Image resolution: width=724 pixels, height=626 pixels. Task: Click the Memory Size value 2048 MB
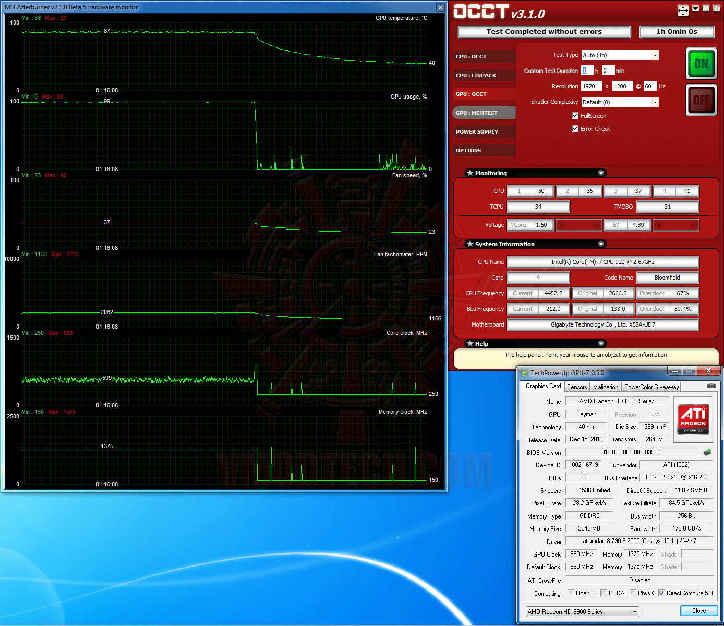(x=589, y=528)
